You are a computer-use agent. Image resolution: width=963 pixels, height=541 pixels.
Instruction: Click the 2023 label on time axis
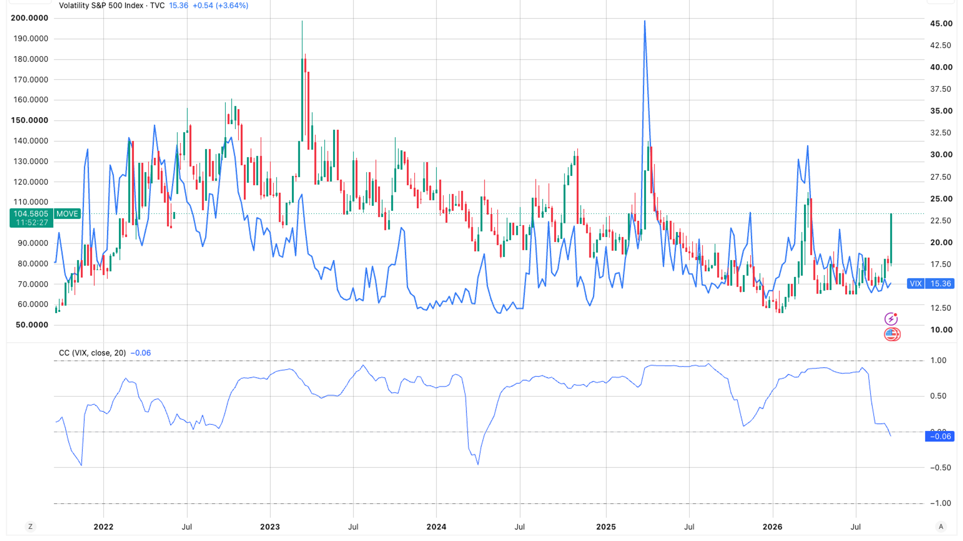pos(270,526)
